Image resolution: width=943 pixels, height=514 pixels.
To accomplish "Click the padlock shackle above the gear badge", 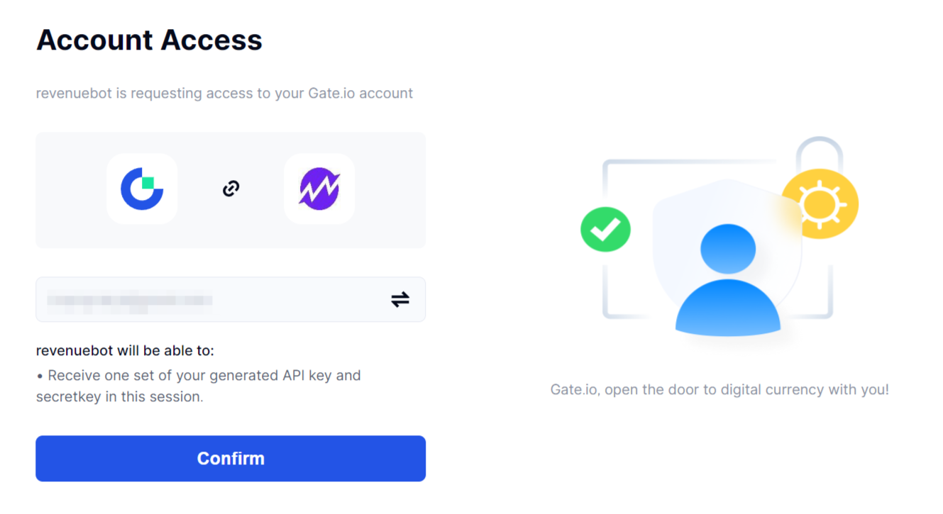I will coord(820,153).
